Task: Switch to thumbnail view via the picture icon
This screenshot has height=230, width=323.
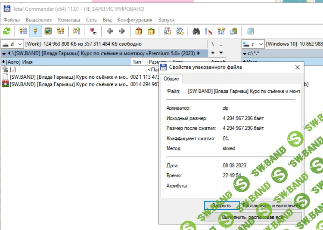Action: point(48,31)
